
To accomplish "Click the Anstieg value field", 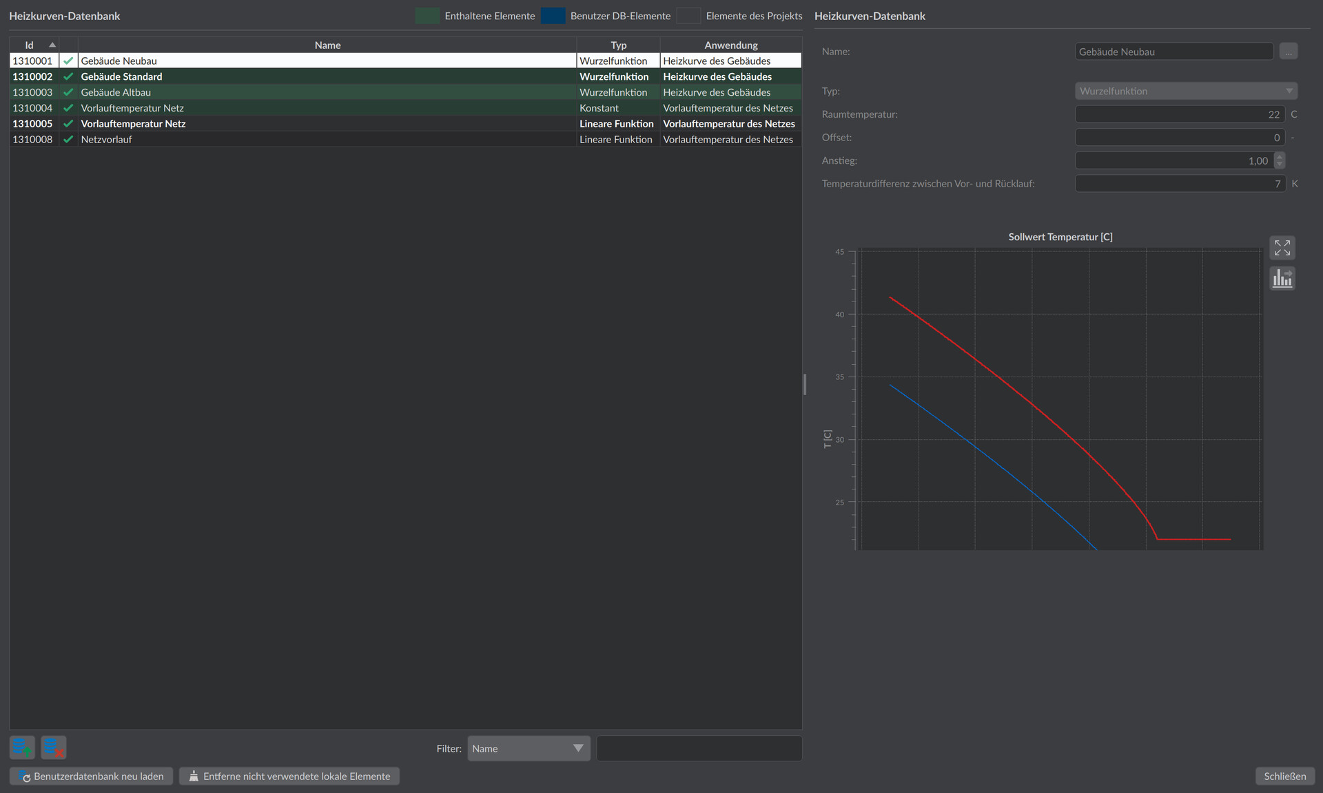I will tap(1174, 160).
